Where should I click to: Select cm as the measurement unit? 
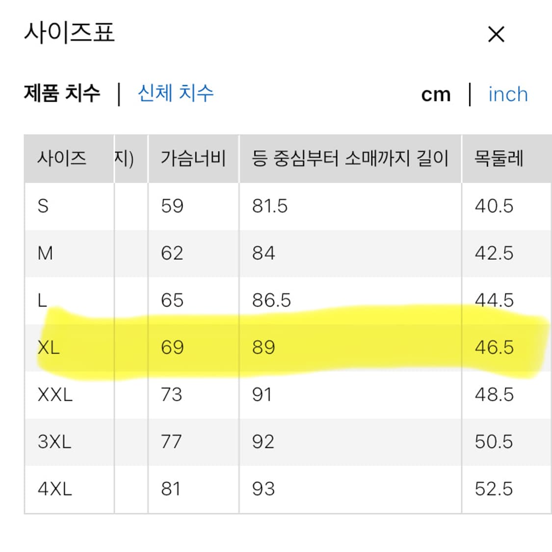[437, 94]
